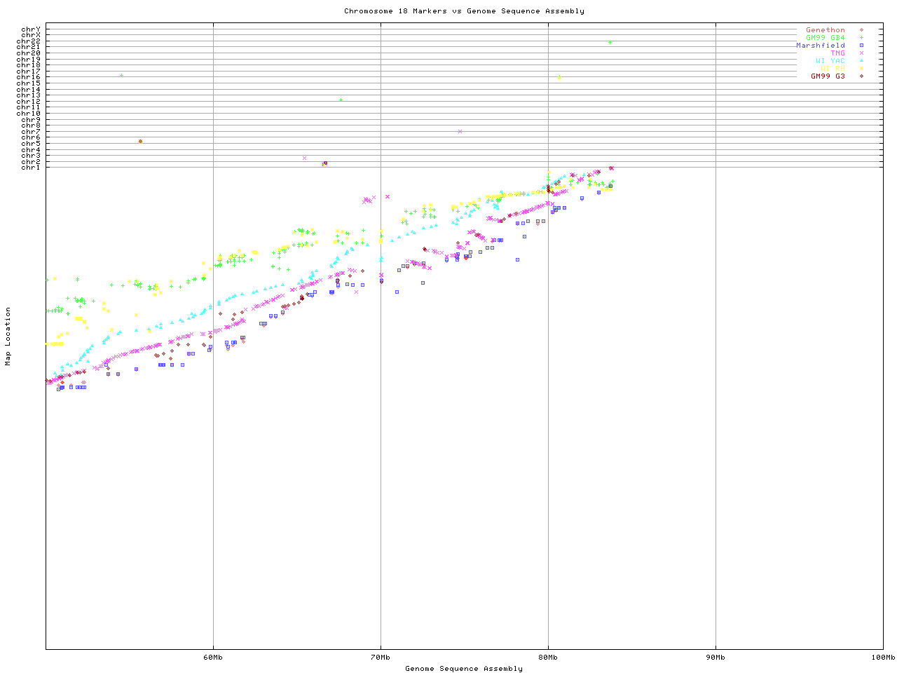This screenshot has height=673, width=897.
Task: Click the Marshfield blue square legend symbol
Action: coord(861,46)
